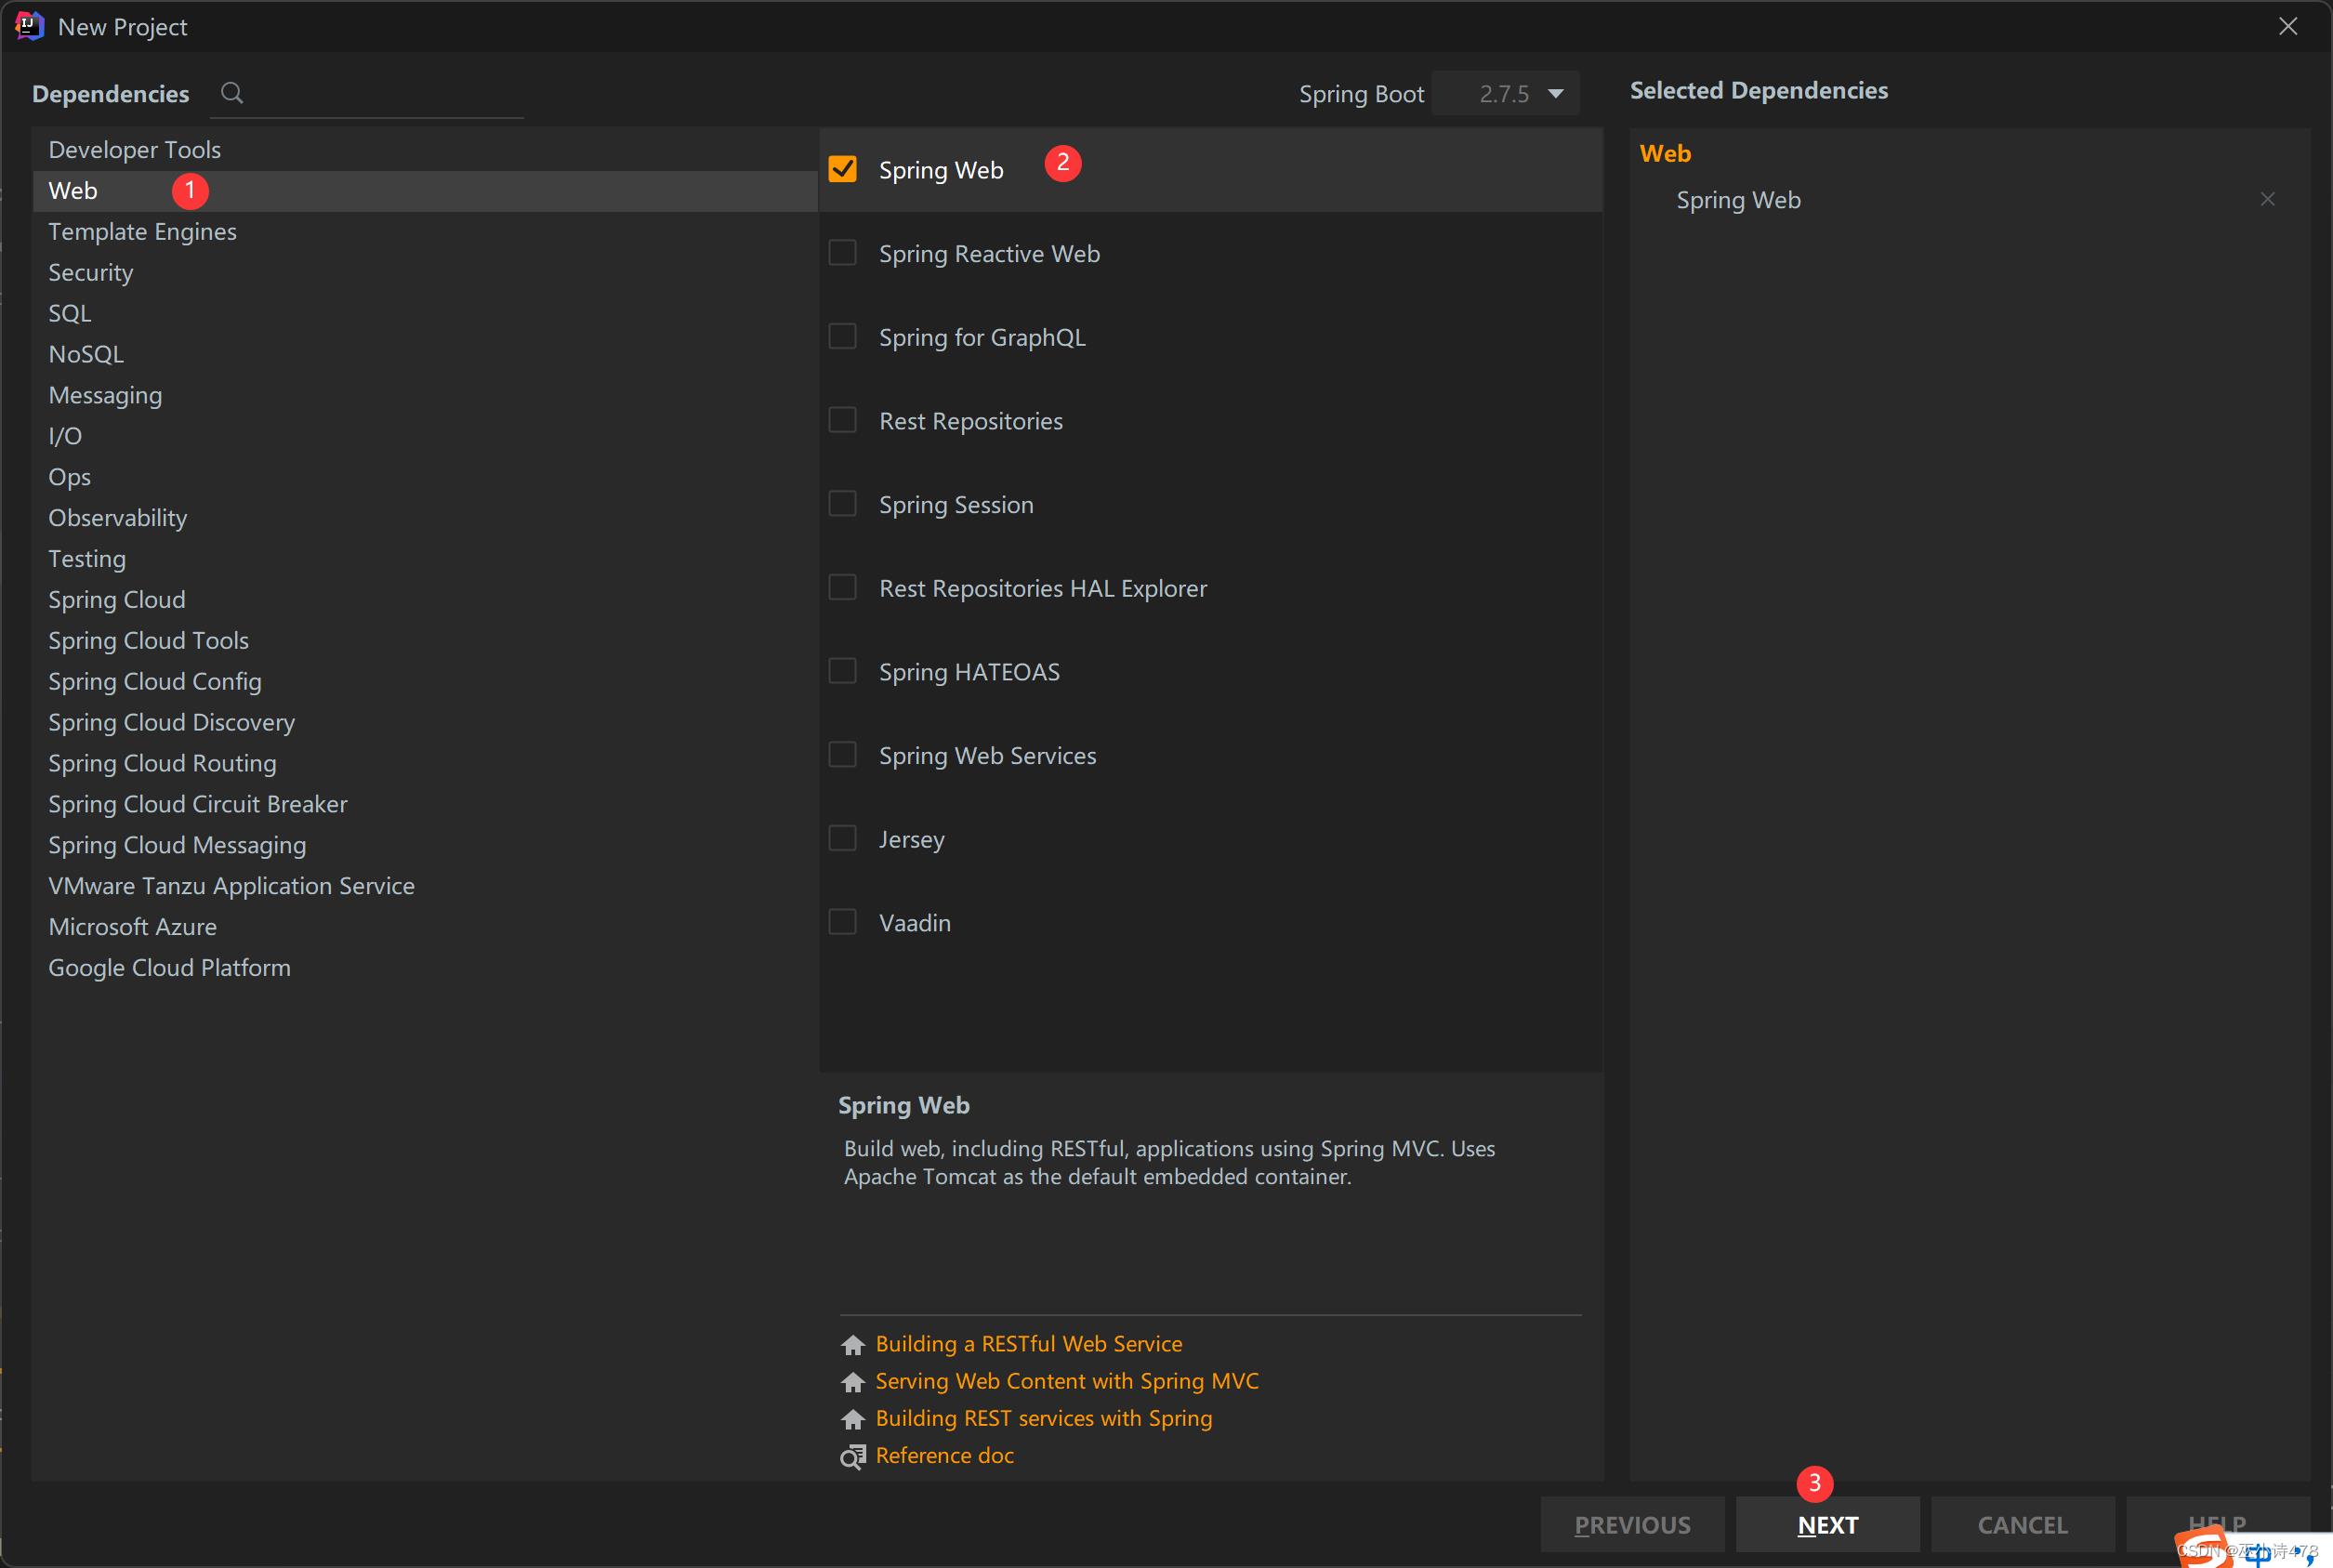Select VMware Tanzu Application Service category
Viewport: 2333px width, 1568px height.
click(x=425, y=887)
